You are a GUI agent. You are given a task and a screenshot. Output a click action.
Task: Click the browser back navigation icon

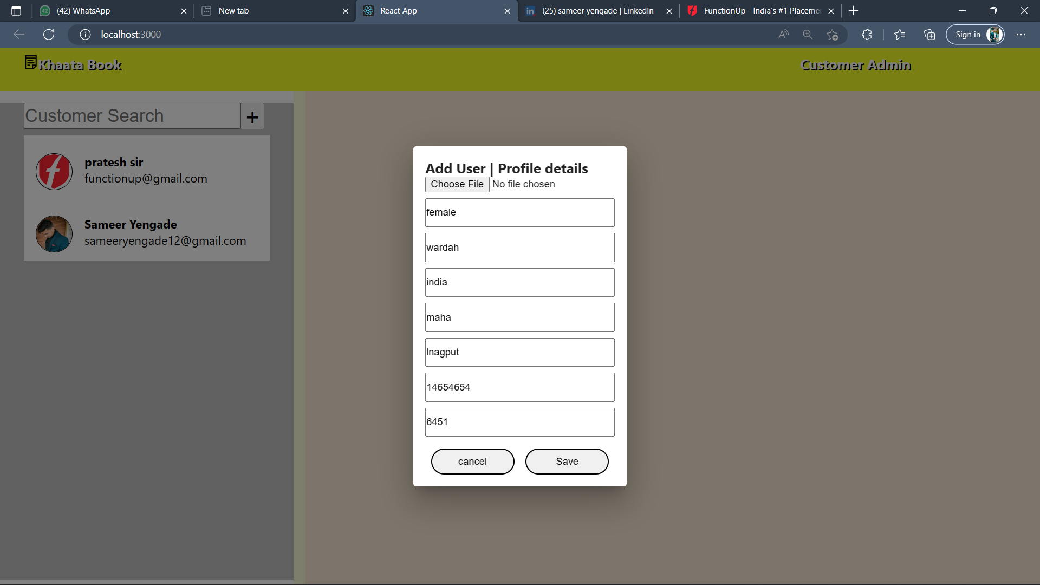coord(19,34)
